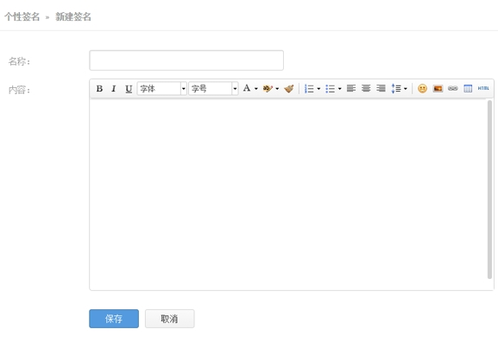Align text to the left
The width and height of the screenshot is (498, 342).
[x=351, y=88]
